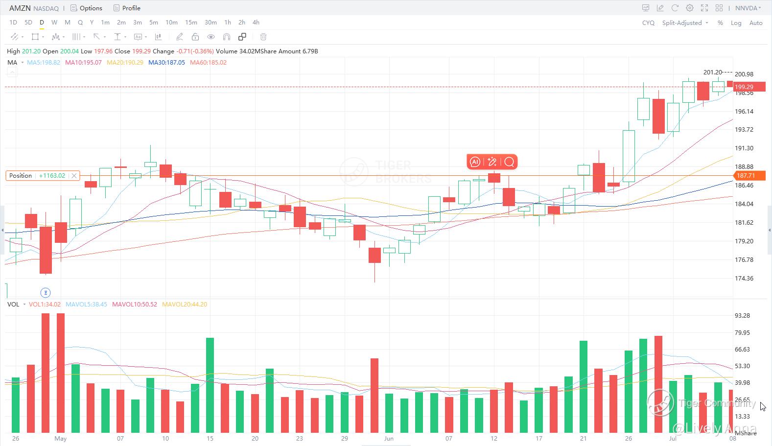Expand the text annotation tool options
Screen dimensions: 772x446
146,37
